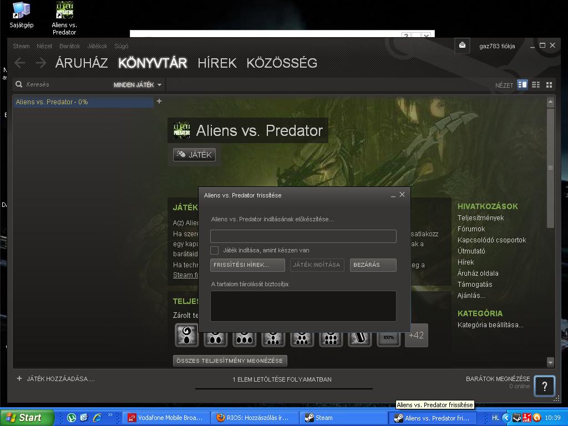Click the Internet Explorer quick launch icon
568x426 pixels.
(x=97, y=418)
